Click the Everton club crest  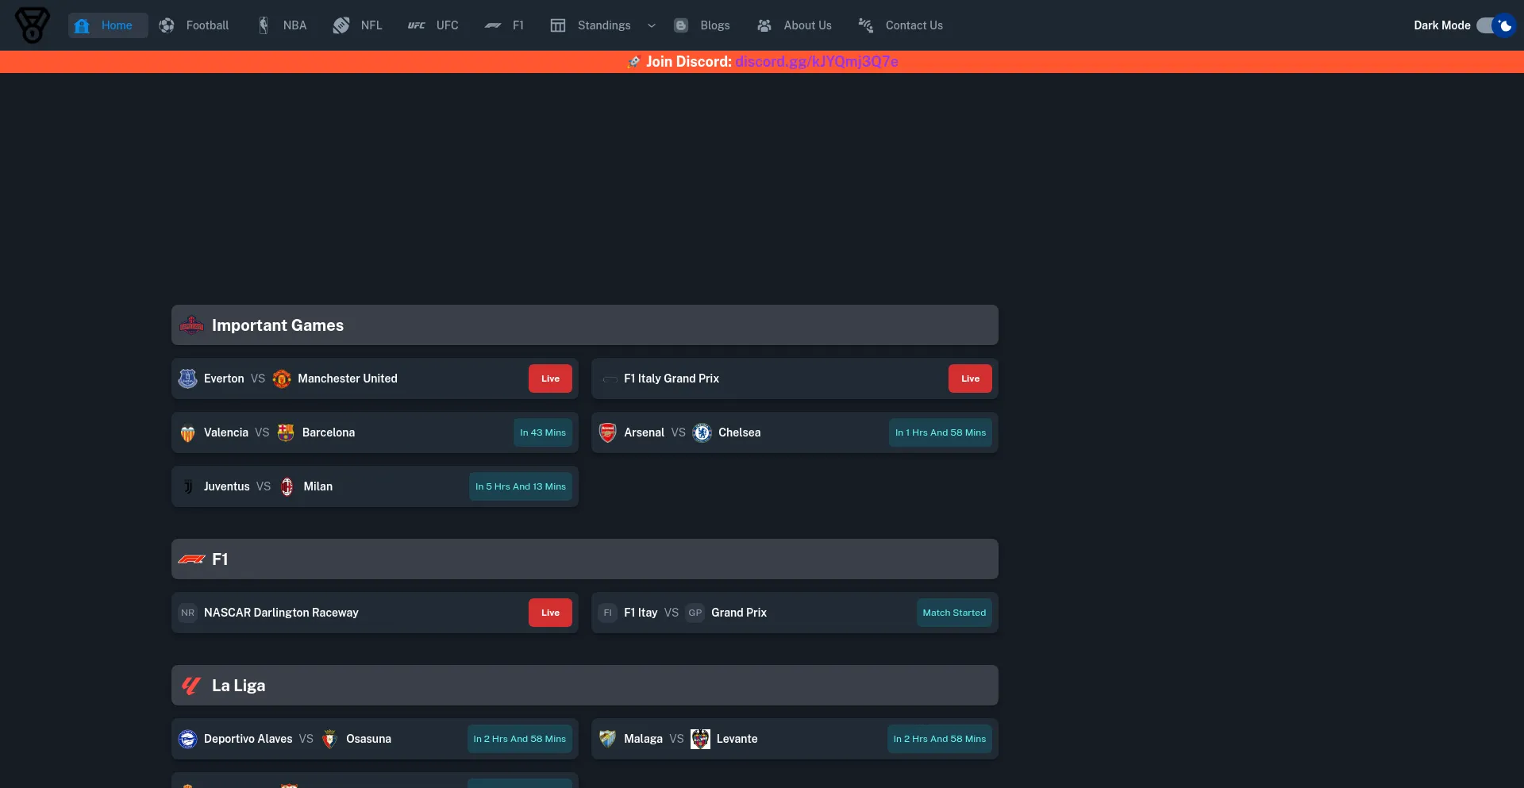click(x=188, y=379)
